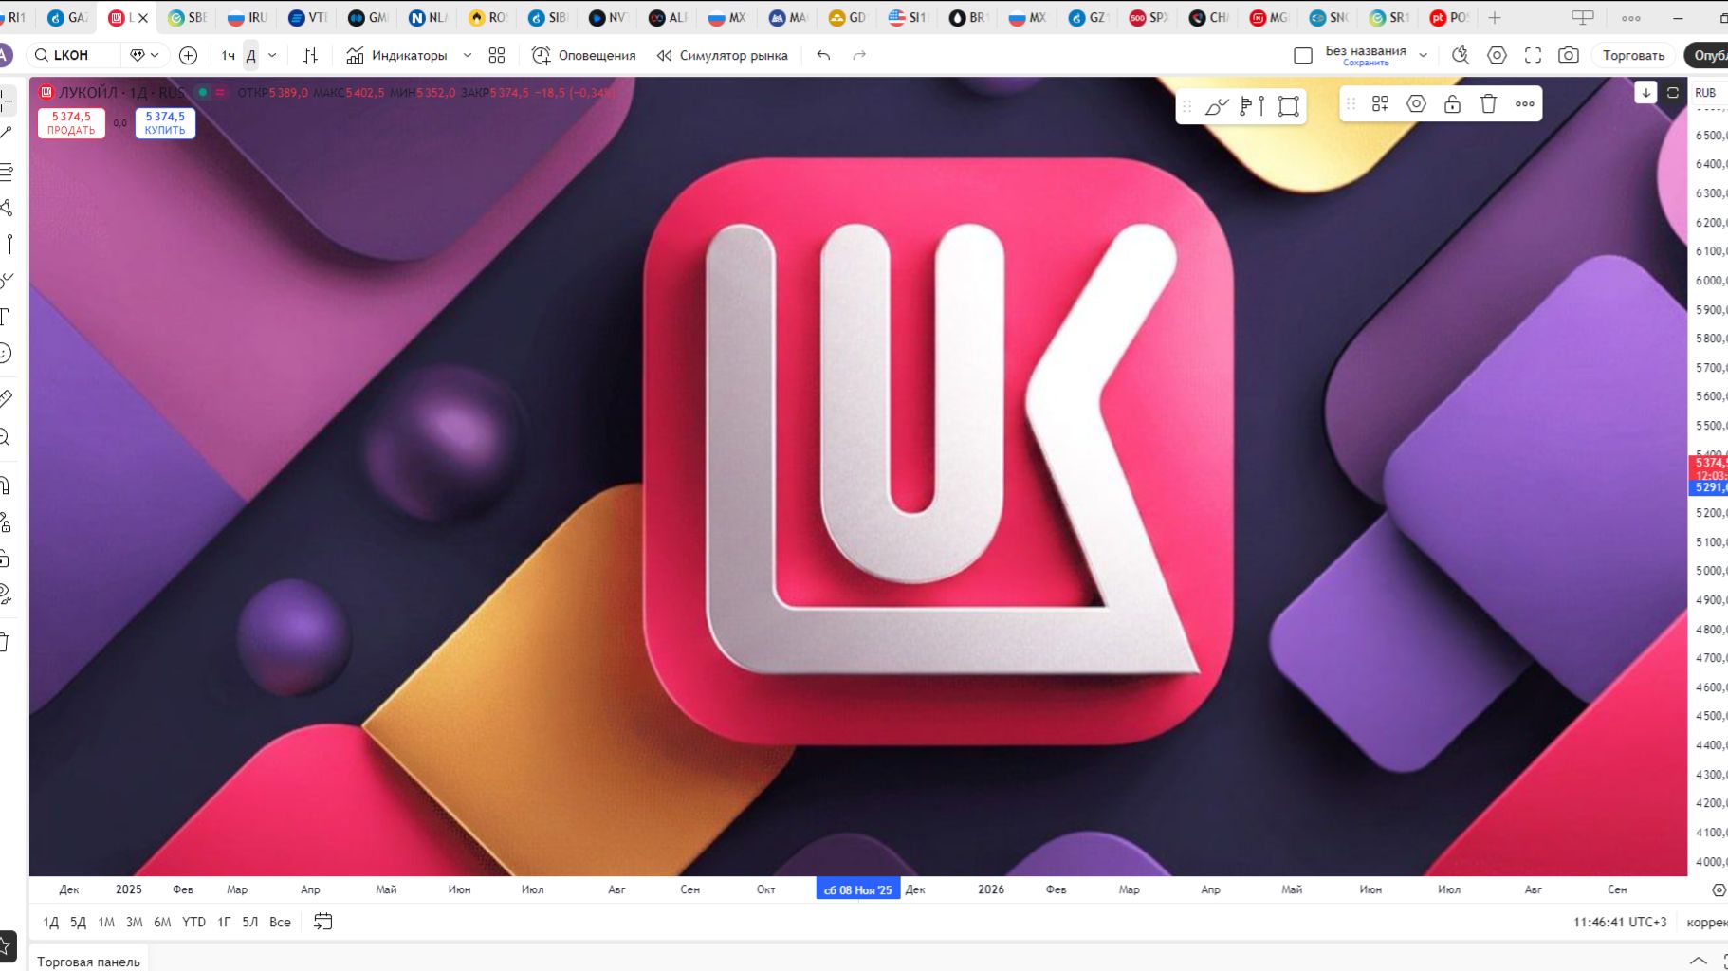
Task: Open the layout name dropdown arrow
Action: pos(1423,55)
